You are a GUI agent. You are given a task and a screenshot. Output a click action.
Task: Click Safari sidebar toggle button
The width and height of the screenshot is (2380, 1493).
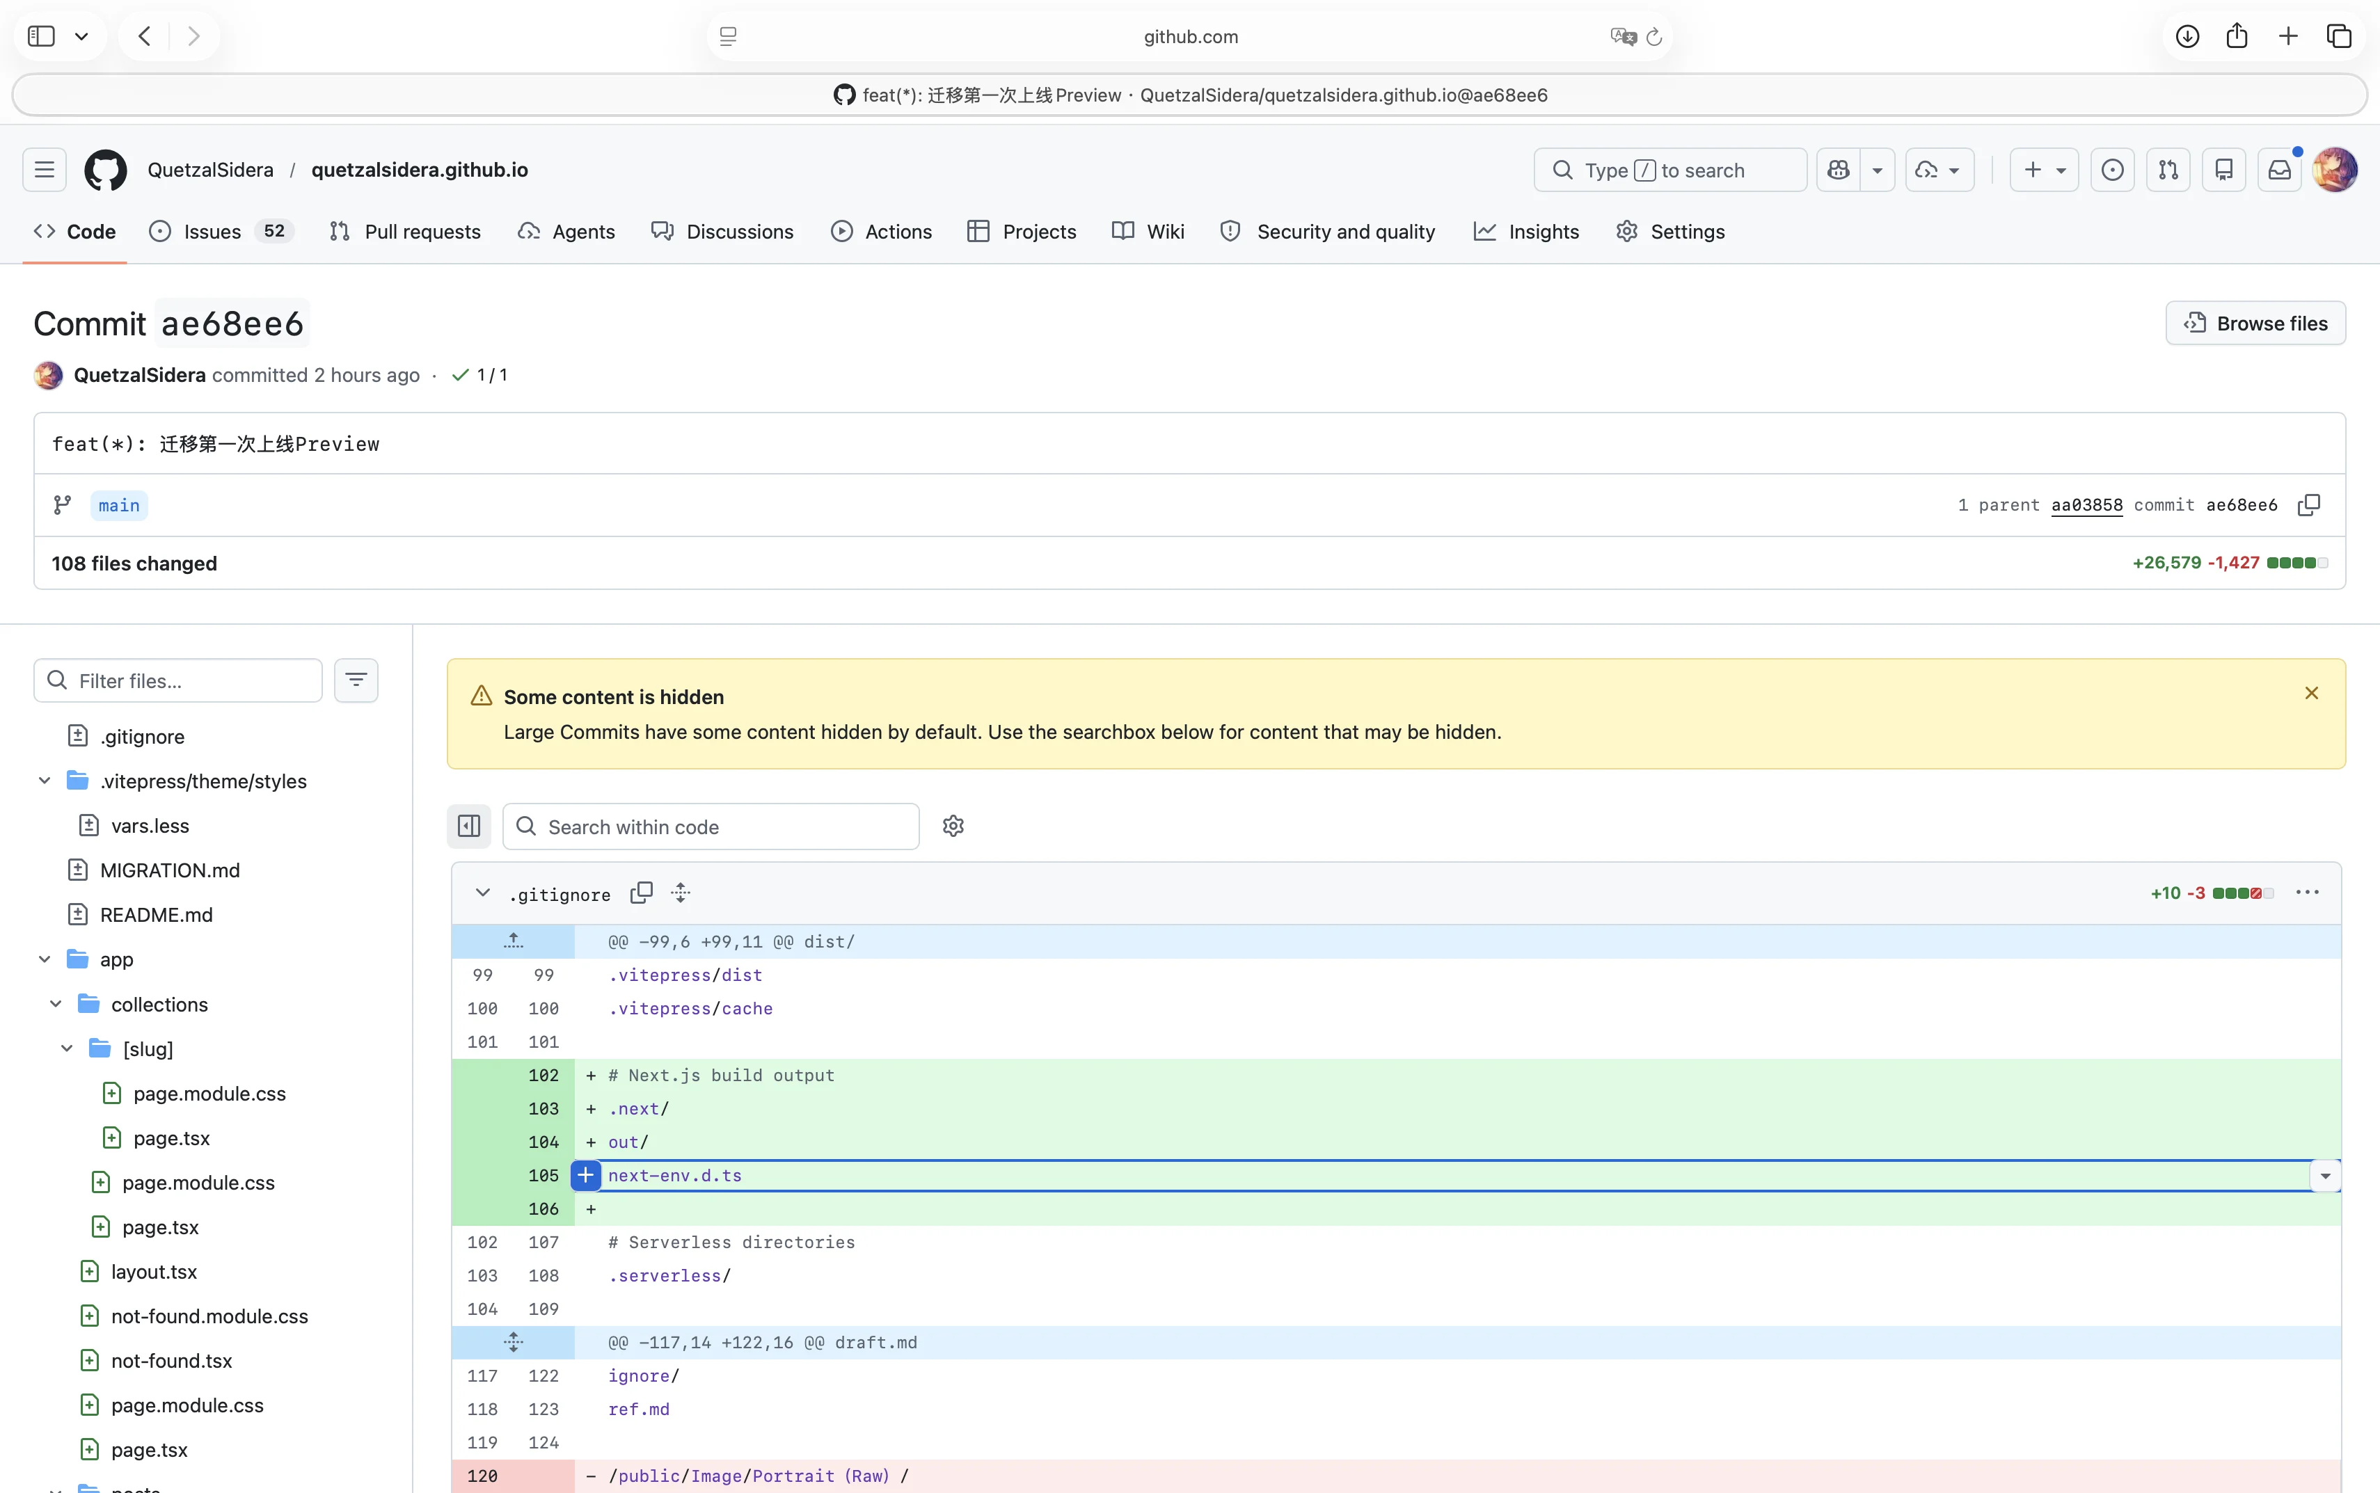point(42,37)
